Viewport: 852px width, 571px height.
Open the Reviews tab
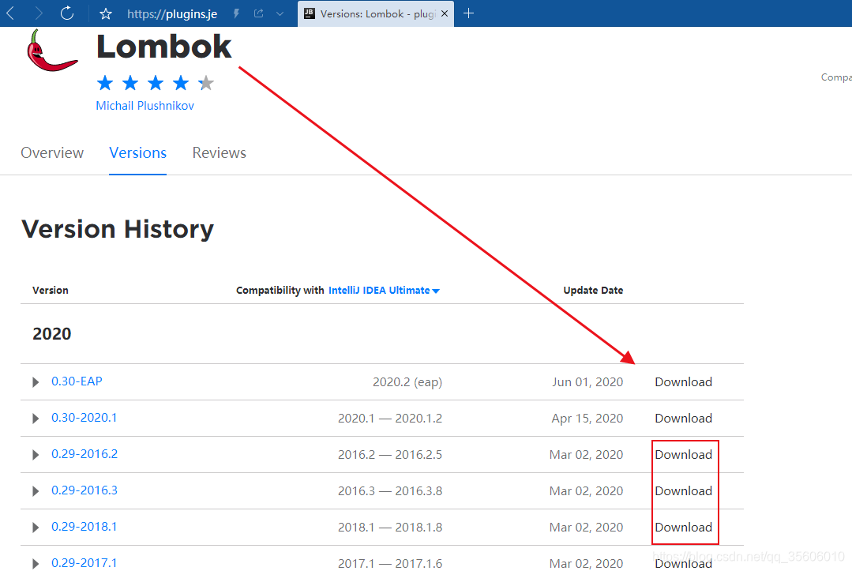[x=219, y=152]
